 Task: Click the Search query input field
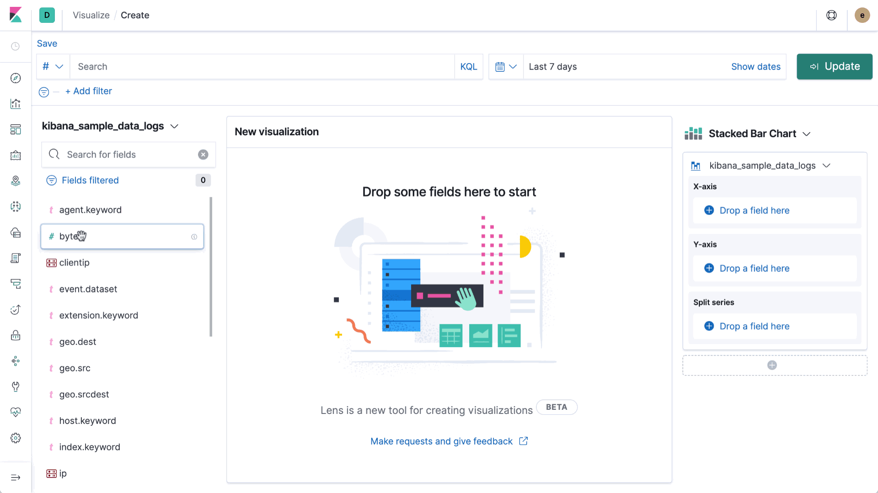(x=262, y=67)
